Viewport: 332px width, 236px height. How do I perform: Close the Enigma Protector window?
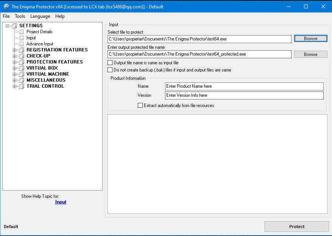323,6
